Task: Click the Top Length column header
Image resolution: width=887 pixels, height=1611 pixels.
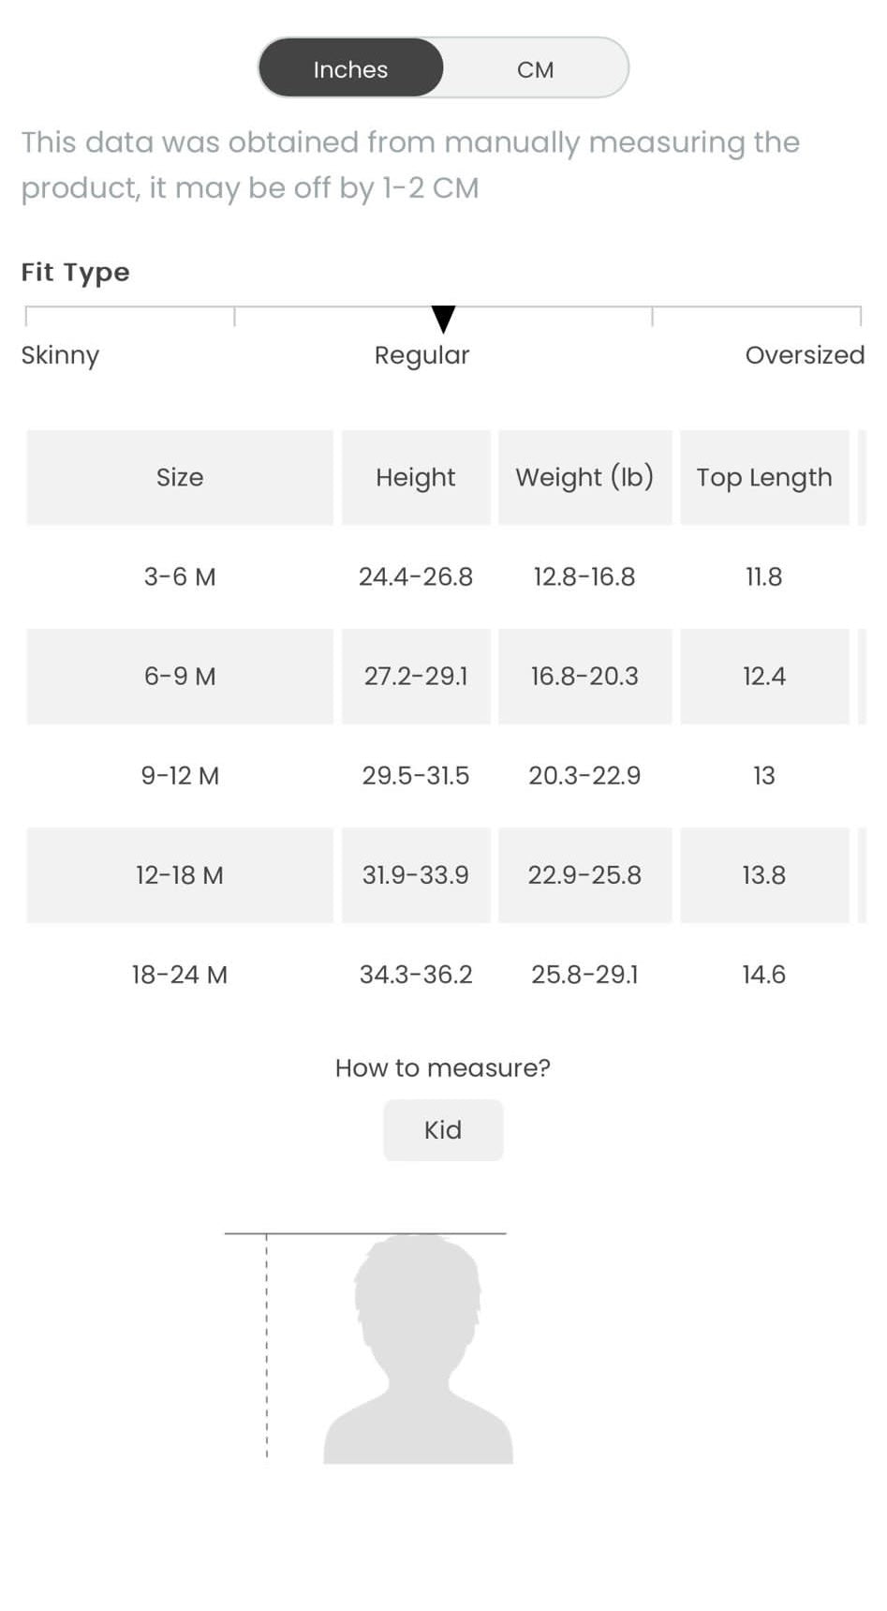Action: (764, 477)
